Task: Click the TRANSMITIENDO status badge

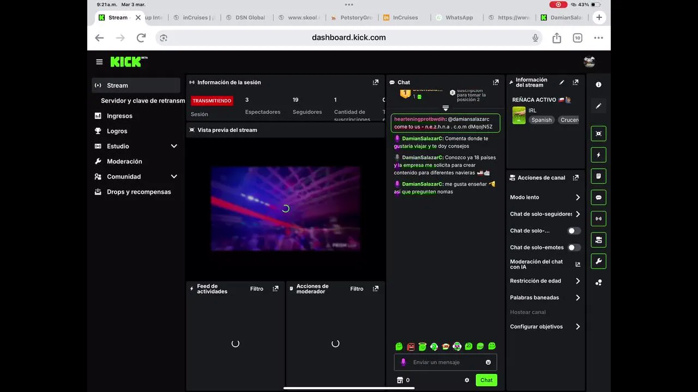Action: point(212,101)
